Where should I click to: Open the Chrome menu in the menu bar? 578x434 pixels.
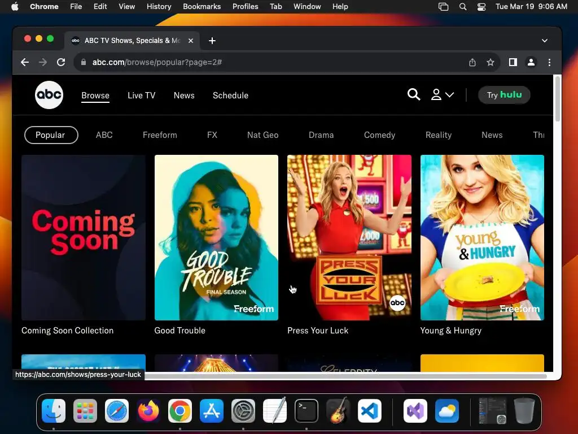pos(44,6)
